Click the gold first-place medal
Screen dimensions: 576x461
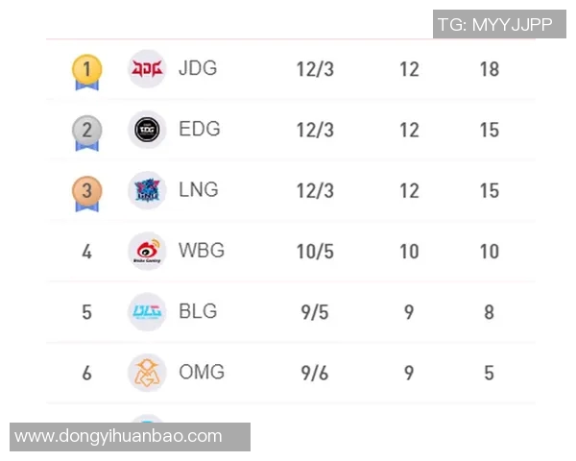point(86,70)
